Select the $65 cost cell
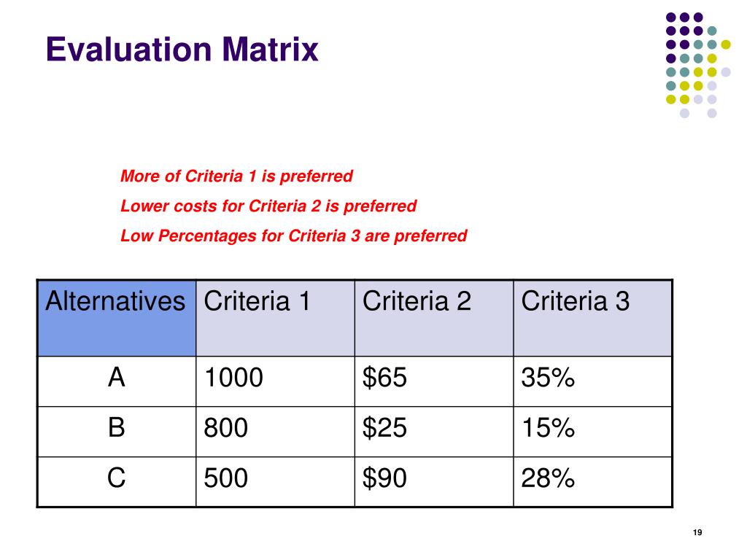This screenshot has height=560, width=747. click(434, 381)
